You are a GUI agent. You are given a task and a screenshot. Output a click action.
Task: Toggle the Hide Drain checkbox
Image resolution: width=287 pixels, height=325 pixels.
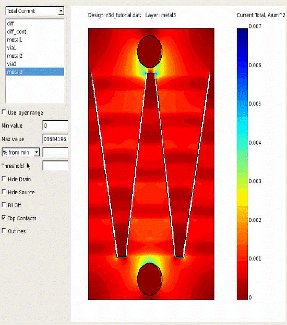click(x=4, y=179)
